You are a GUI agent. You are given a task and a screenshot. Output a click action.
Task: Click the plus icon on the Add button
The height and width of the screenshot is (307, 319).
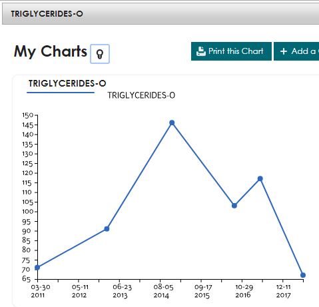pyautogui.click(x=284, y=51)
